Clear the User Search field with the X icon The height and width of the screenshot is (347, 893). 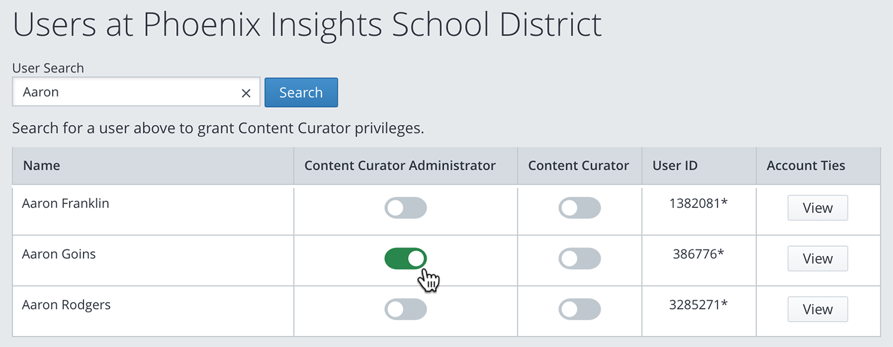pyautogui.click(x=246, y=93)
